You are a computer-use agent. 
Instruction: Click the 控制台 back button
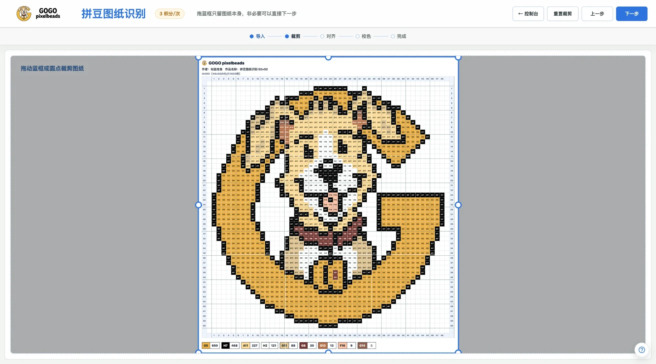click(528, 14)
